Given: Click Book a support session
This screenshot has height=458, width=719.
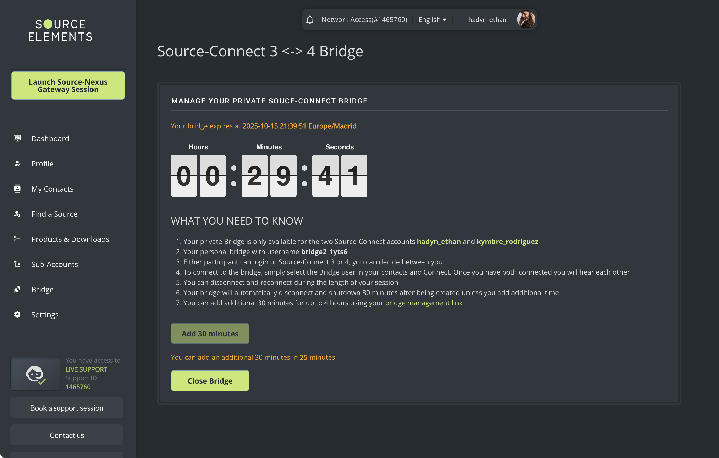Looking at the screenshot, I should 67,408.
